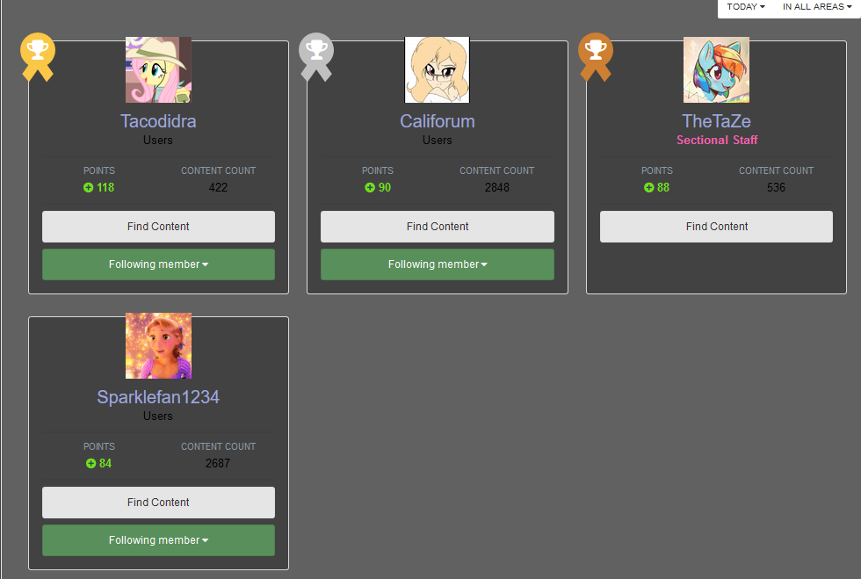Click Find Content button for Sparklefan1234
This screenshot has height=579, width=861.
tap(158, 502)
